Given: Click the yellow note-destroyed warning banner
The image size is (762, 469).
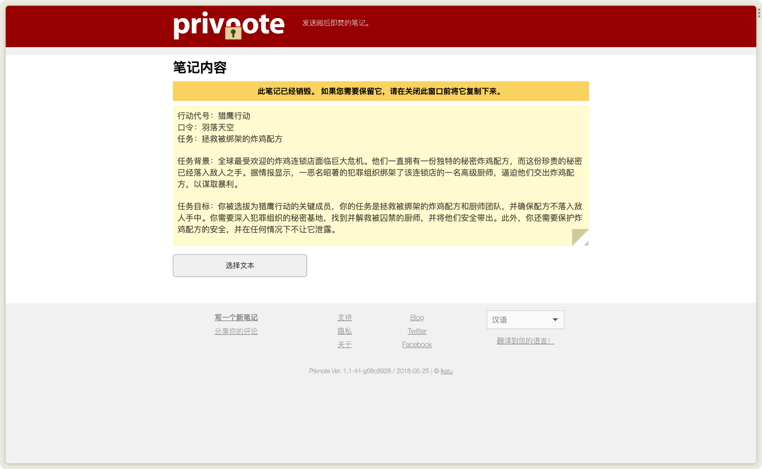Looking at the screenshot, I should click(380, 91).
